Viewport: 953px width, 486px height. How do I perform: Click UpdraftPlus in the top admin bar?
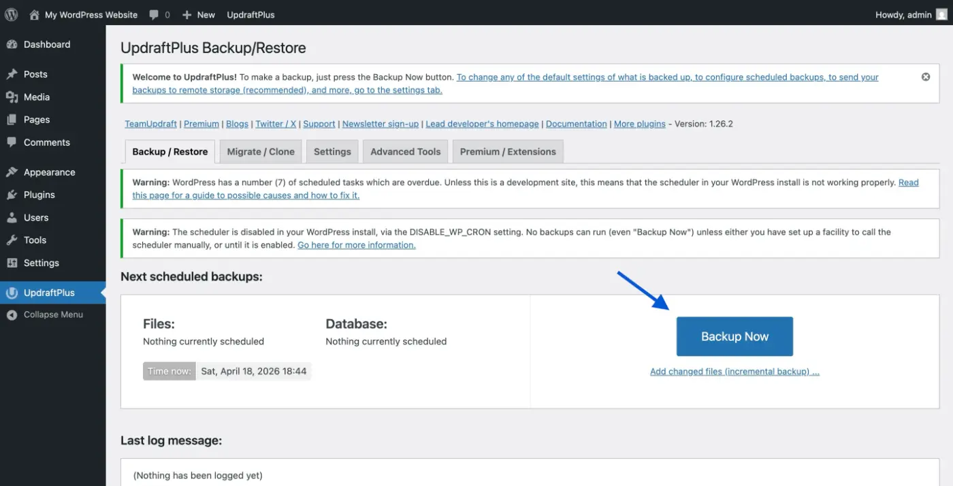pos(251,14)
